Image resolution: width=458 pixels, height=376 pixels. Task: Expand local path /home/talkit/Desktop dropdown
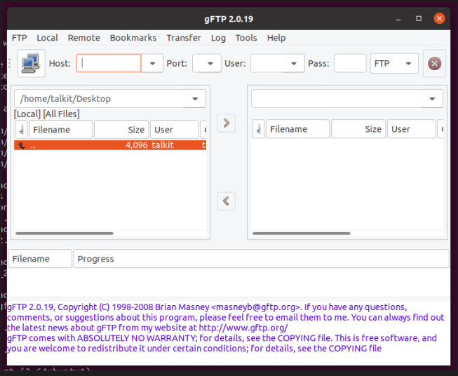click(195, 99)
